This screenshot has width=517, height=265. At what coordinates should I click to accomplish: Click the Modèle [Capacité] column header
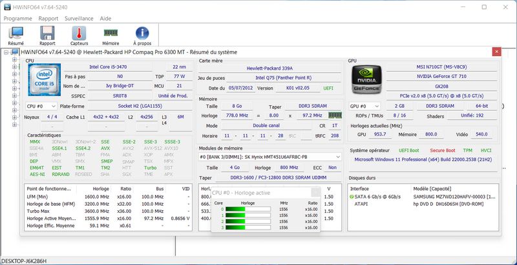click(432, 189)
